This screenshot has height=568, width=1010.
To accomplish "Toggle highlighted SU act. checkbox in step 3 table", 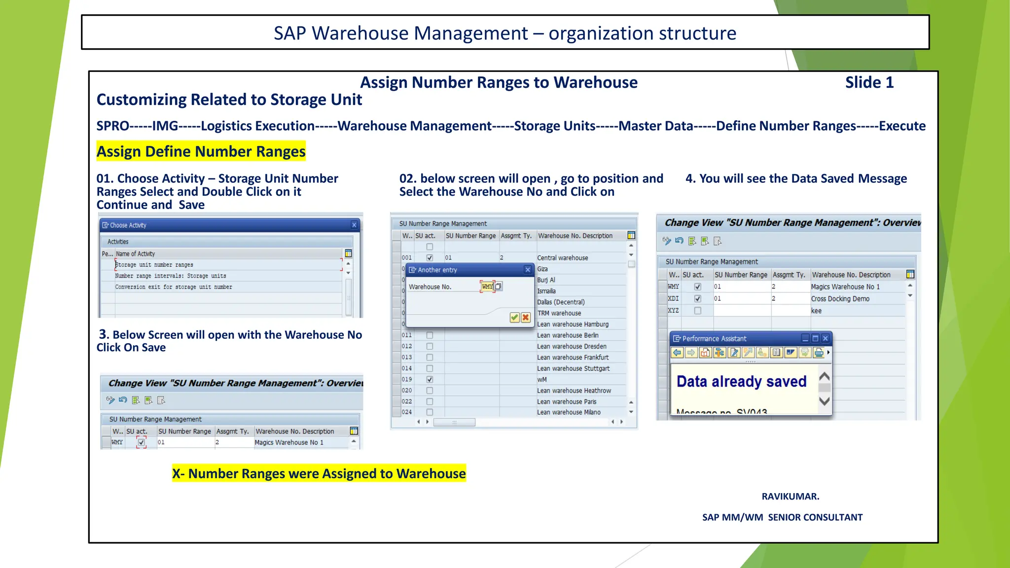I will [142, 442].
